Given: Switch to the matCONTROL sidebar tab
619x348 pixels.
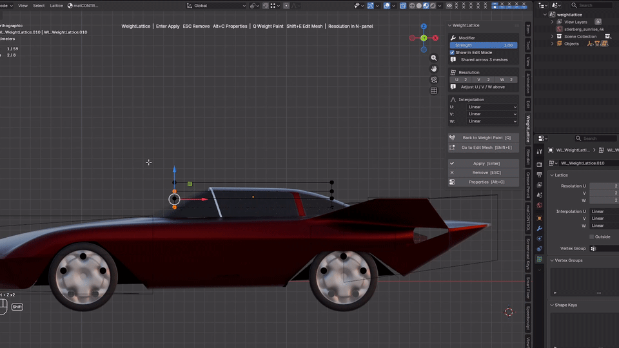Looking at the screenshot, I should pyautogui.click(x=528, y=217).
